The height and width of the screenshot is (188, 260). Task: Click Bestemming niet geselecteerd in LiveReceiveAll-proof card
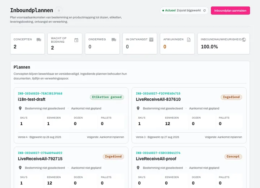163,168
